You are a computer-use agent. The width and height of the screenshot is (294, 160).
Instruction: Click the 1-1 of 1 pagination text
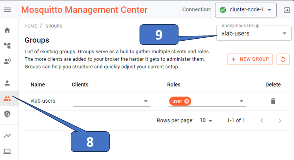coord(236,120)
